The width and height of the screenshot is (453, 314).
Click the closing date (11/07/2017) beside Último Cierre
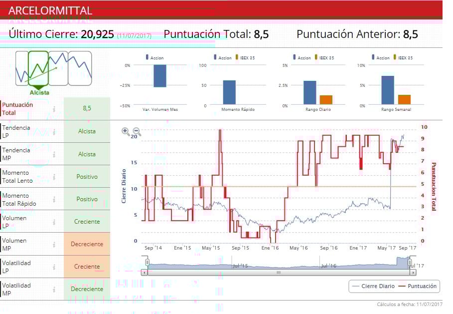pyautogui.click(x=134, y=35)
